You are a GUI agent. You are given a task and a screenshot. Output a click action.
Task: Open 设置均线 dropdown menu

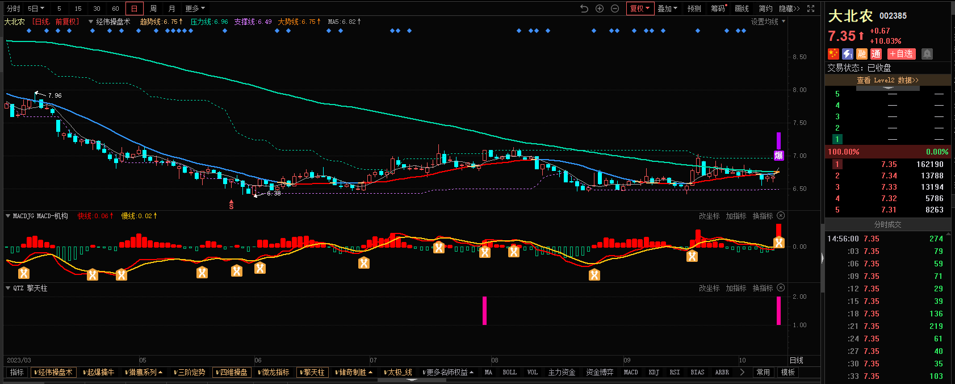[x=768, y=22]
